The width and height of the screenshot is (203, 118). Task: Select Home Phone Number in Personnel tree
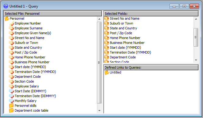pos(30,57)
